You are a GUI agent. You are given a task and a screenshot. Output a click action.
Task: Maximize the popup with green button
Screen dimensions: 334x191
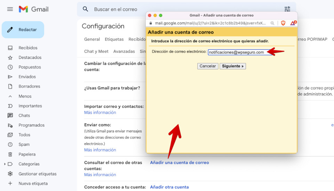click(x=161, y=15)
